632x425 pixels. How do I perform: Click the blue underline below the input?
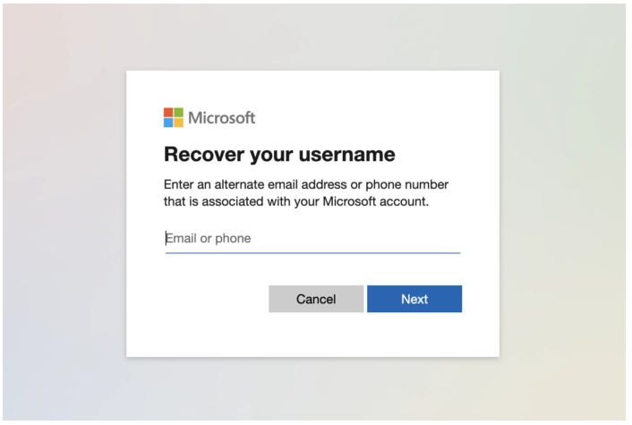(x=312, y=253)
